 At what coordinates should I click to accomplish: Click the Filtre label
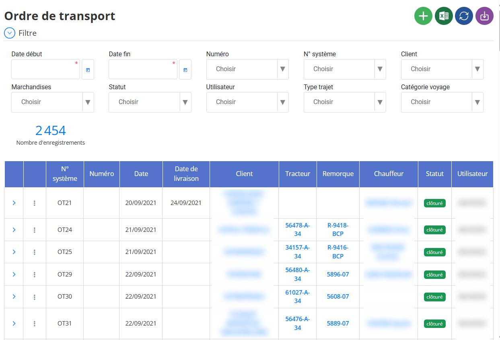28,33
